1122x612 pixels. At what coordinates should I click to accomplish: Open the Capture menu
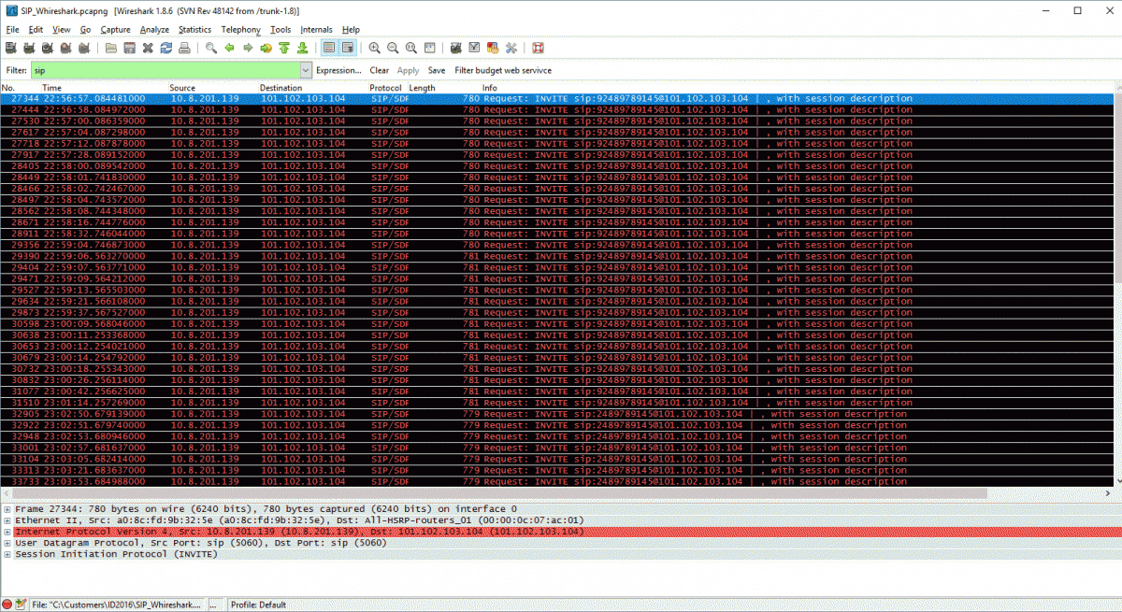[x=115, y=30]
